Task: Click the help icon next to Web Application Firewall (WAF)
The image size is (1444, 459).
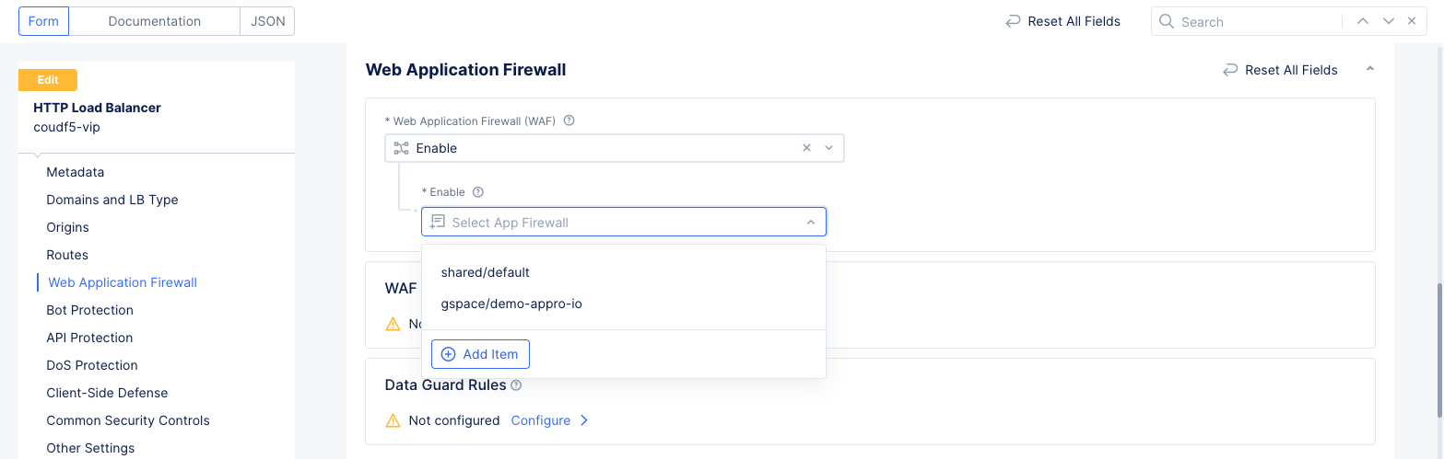Action: pos(569,120)
